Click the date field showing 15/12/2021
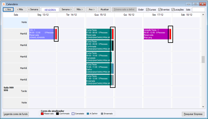The width and height of the screenshot is (208, 119). pyautogui.click(x=50, y=10)
